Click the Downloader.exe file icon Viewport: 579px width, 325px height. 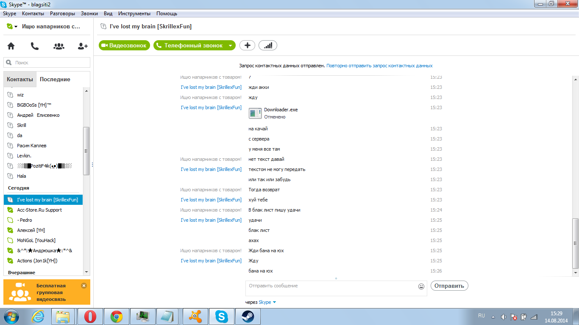[255, 113]
